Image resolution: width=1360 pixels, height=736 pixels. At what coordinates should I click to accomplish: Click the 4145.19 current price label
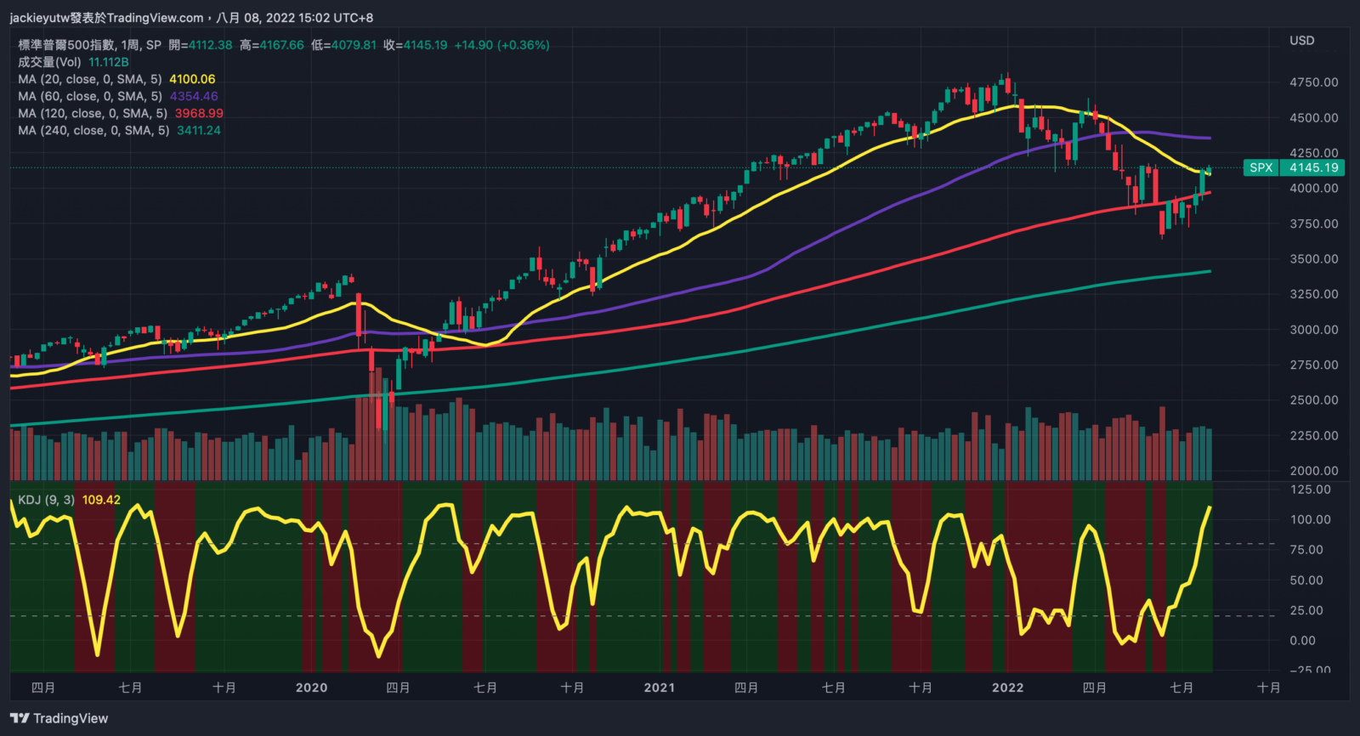click(x=1313, y=167)
